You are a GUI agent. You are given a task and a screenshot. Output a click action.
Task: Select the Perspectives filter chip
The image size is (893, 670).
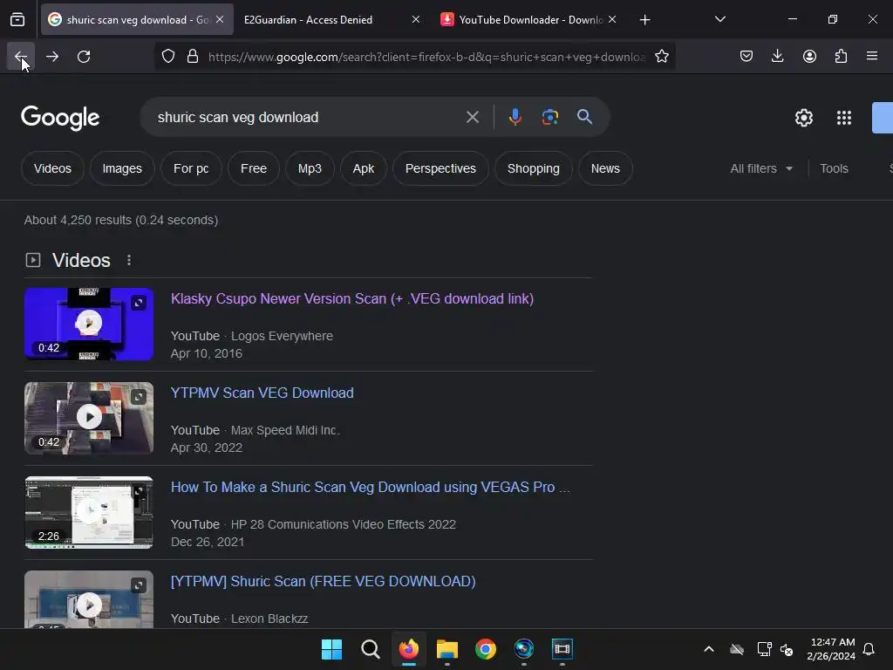tap(440, 168)
